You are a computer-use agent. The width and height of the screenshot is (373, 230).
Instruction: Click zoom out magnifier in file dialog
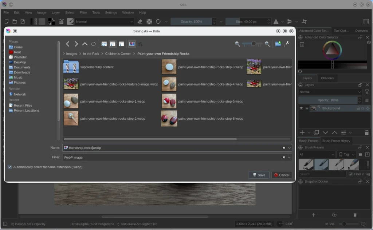click(237, 44)
